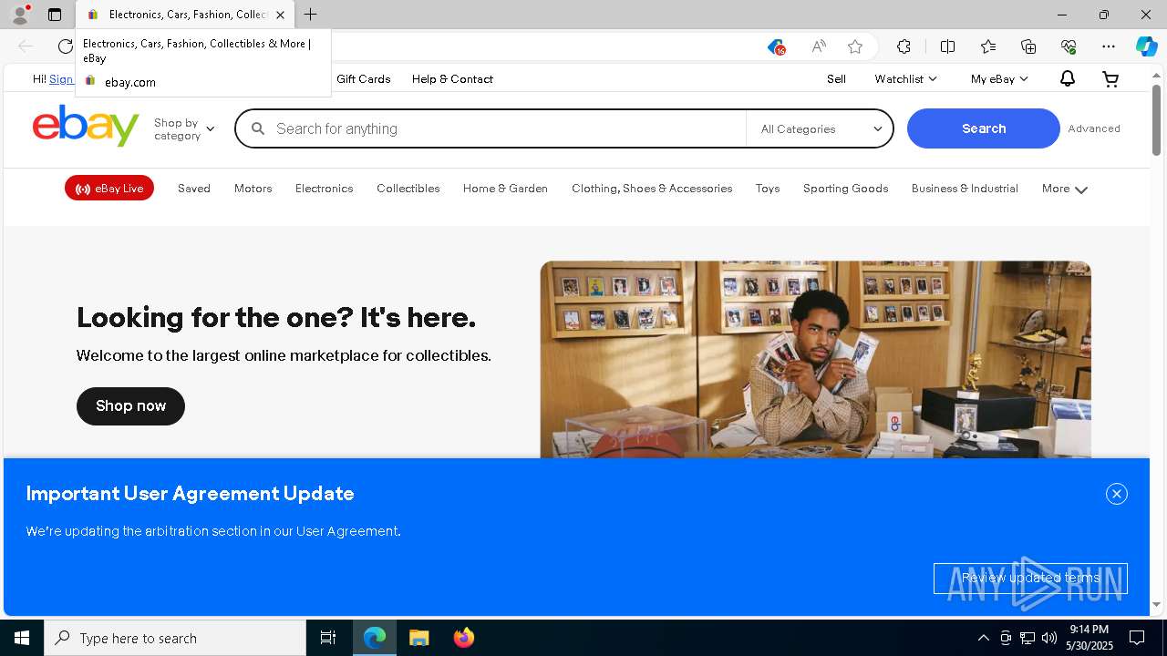Open the Extensions puzzle icon
Screen dimensions: 1167x656
tap(904, 46)
